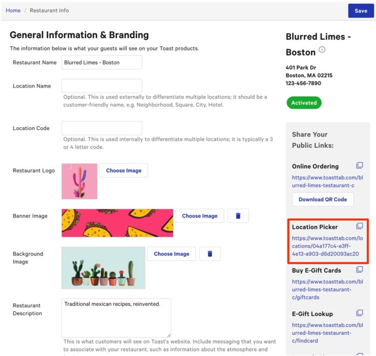This screenshot has height=356, width=376.
Task: Go to Home breadcrumb
Action: point(13,10)
